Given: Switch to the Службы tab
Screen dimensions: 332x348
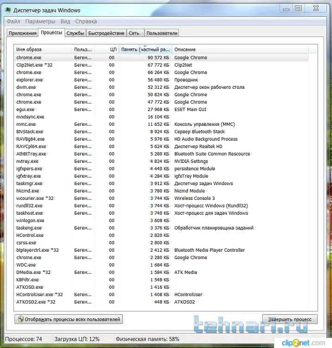Looking at the screenshot, I should 75,33.
